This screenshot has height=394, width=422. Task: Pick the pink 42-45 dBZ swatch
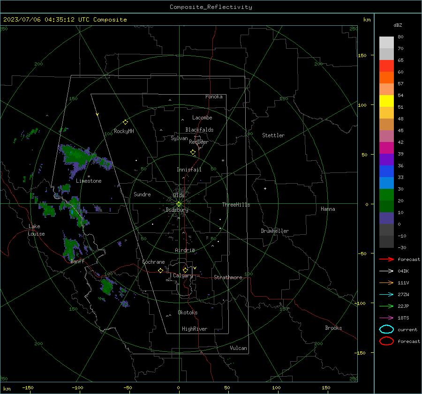point(386,136)
